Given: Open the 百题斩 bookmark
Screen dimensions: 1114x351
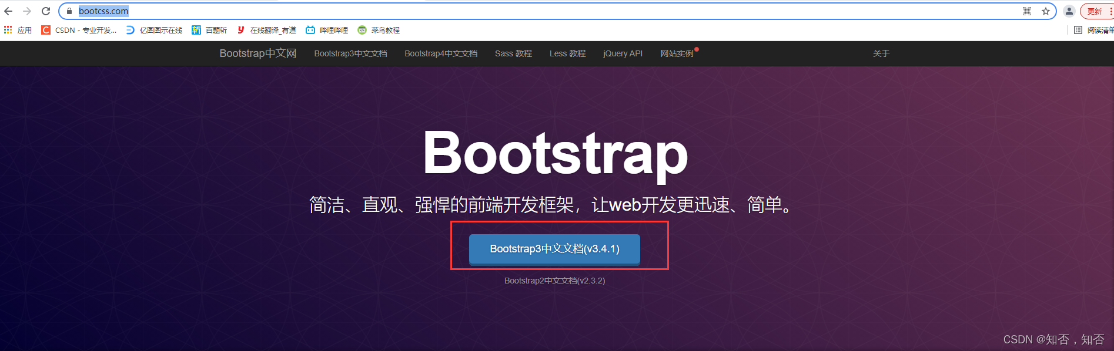Looking at the screenshot, I should pos(209,30).
